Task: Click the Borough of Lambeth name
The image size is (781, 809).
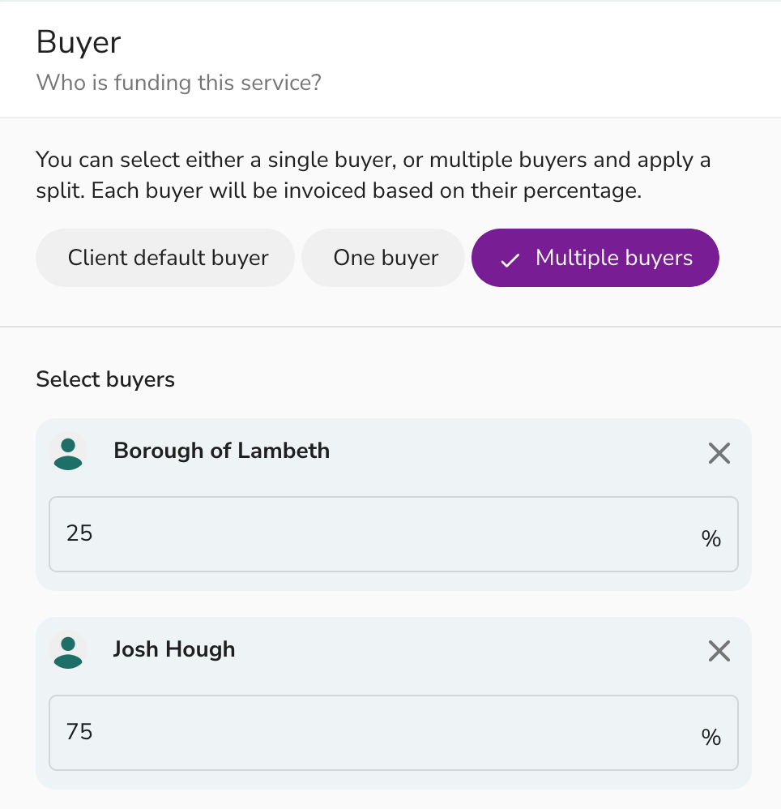Action: click(x=222, y=451)
